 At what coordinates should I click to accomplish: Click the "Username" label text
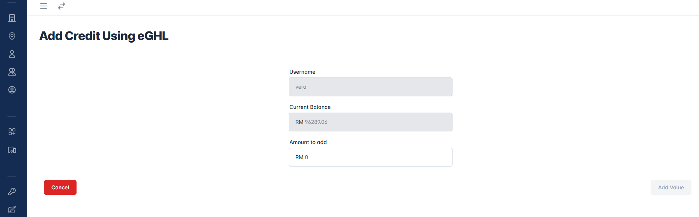[302, 72]
